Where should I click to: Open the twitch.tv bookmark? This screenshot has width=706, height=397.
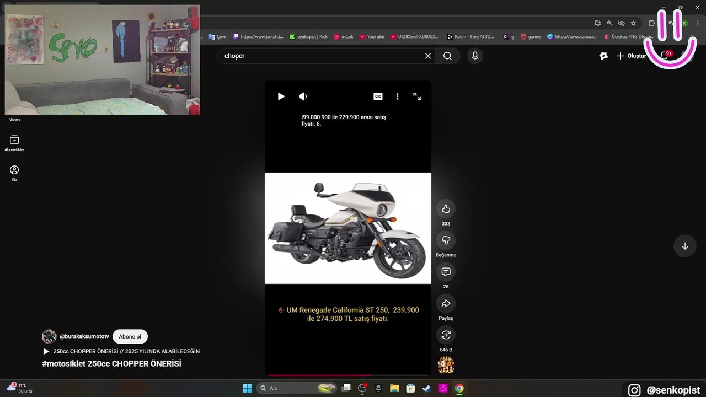tap(258, 36)
